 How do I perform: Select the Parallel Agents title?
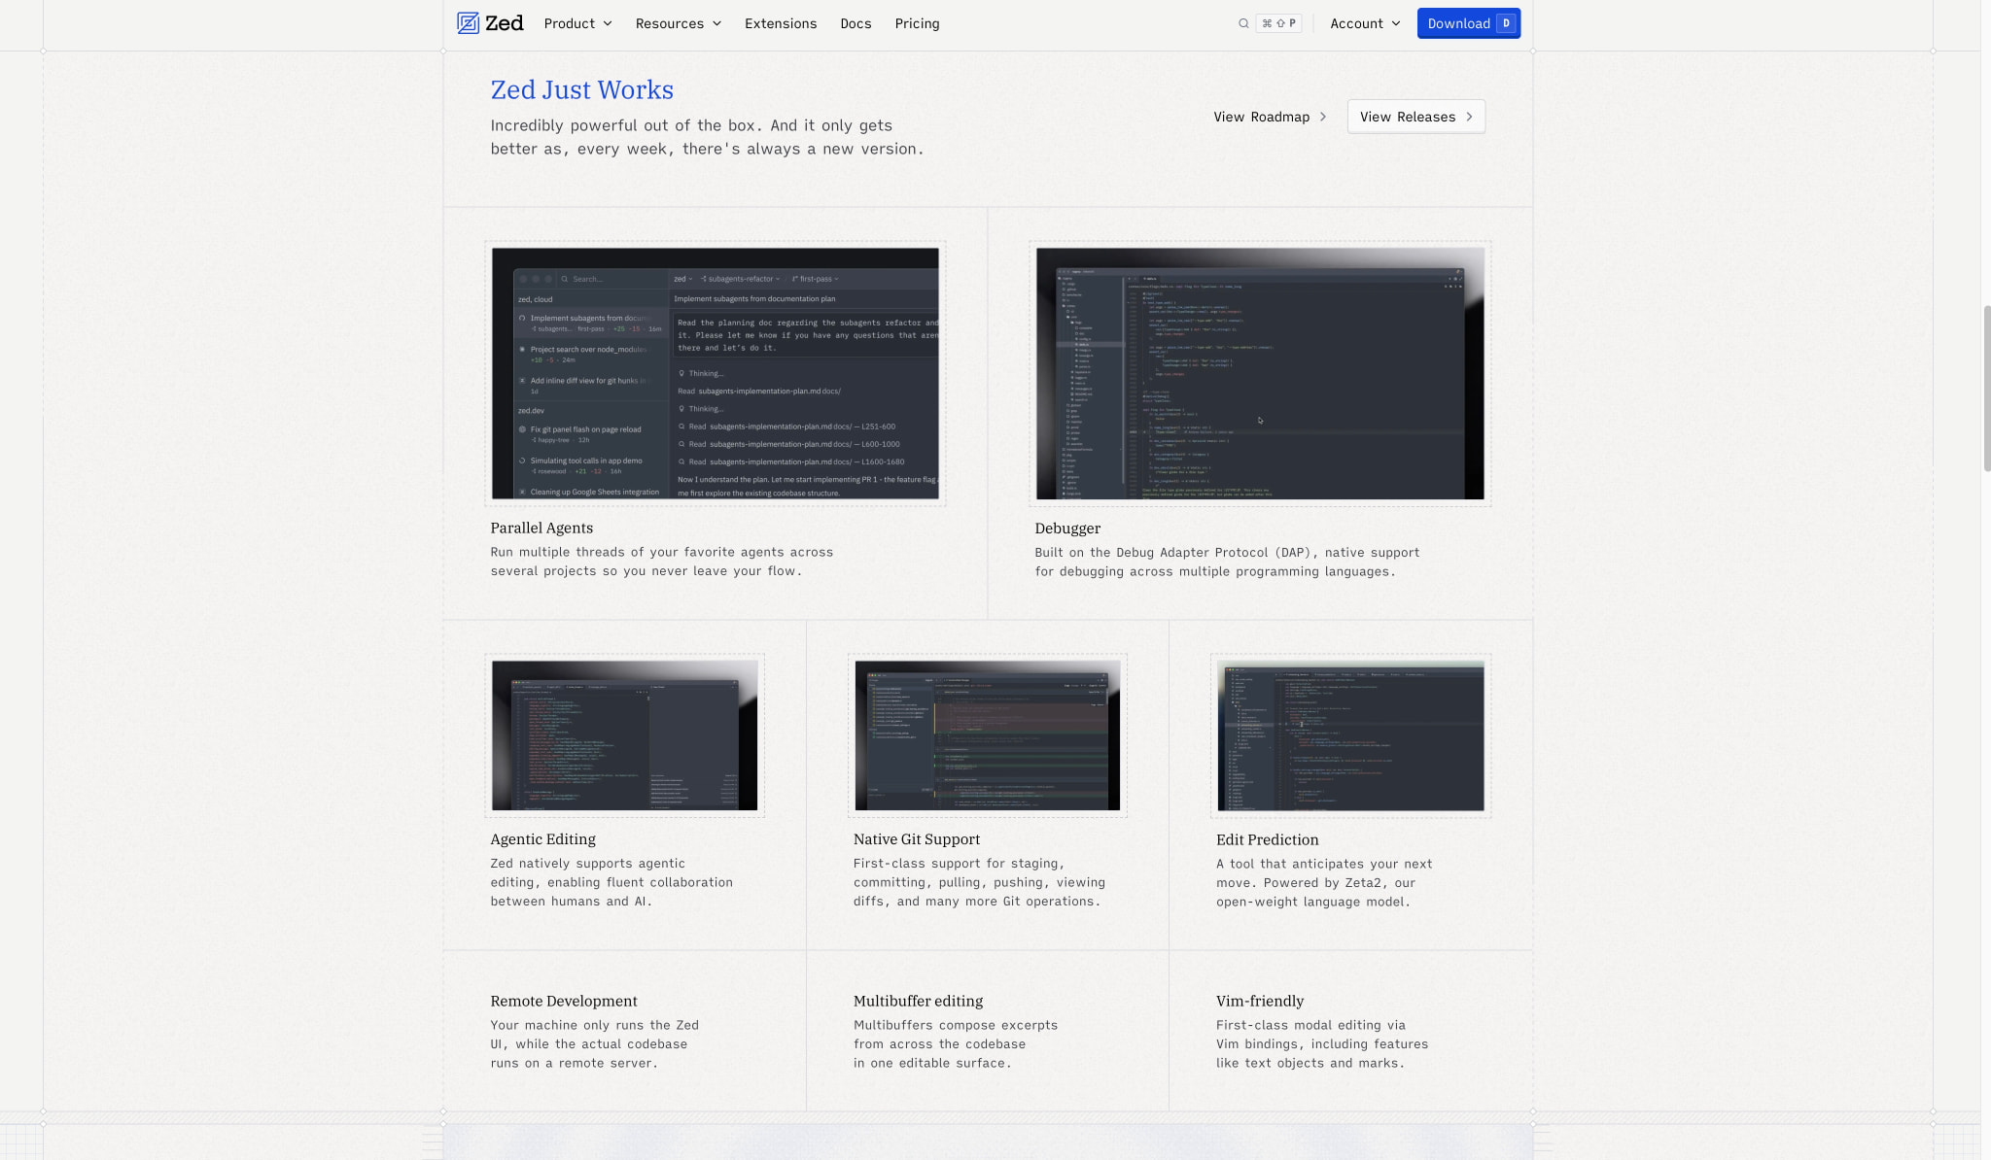point(541,528)
